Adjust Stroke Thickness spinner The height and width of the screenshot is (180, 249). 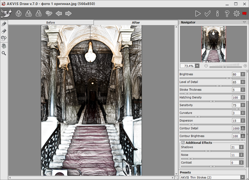pos(243,90)
